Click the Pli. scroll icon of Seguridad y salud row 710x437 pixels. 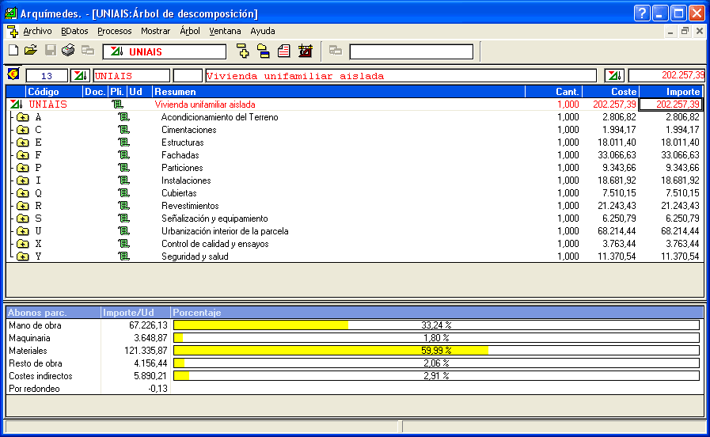point(123,256)
